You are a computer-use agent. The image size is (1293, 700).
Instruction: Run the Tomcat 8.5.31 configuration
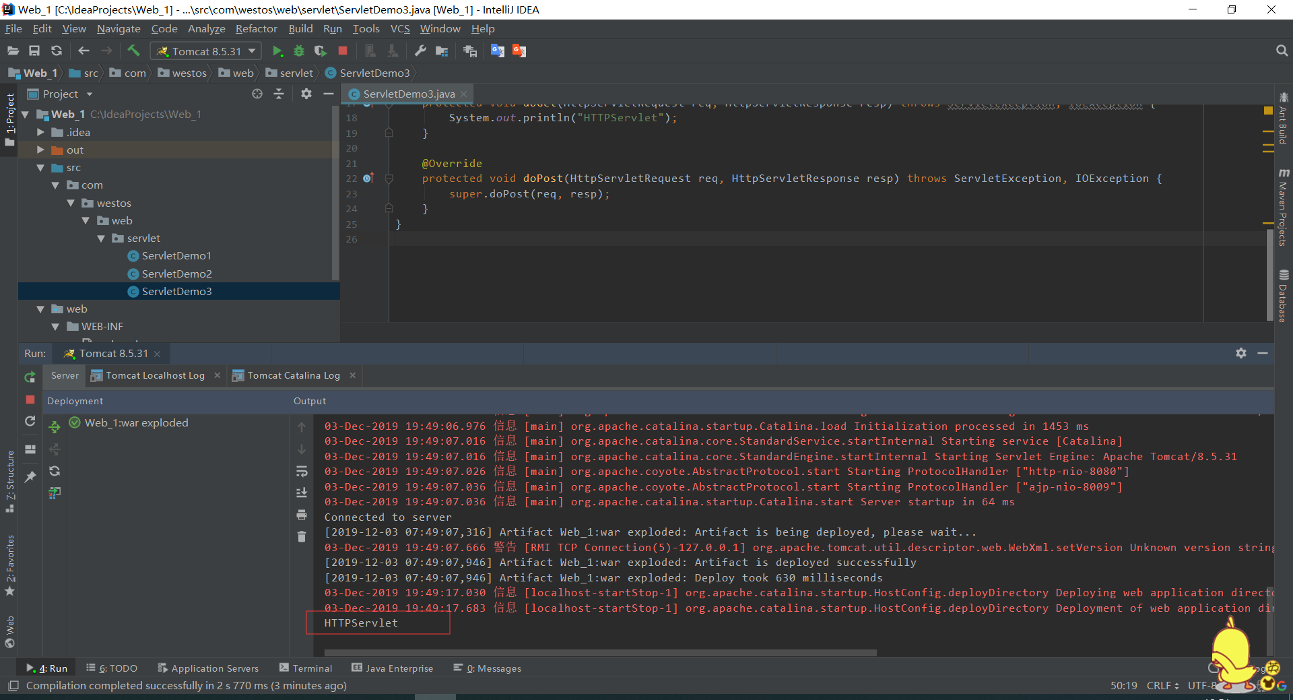click(x=277, y=51)
